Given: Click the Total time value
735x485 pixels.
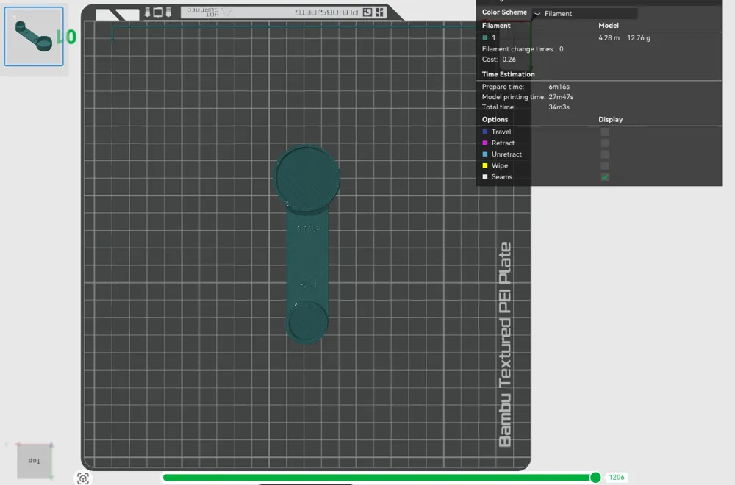Looking at the screenshot, I should [x=559, y=107].
